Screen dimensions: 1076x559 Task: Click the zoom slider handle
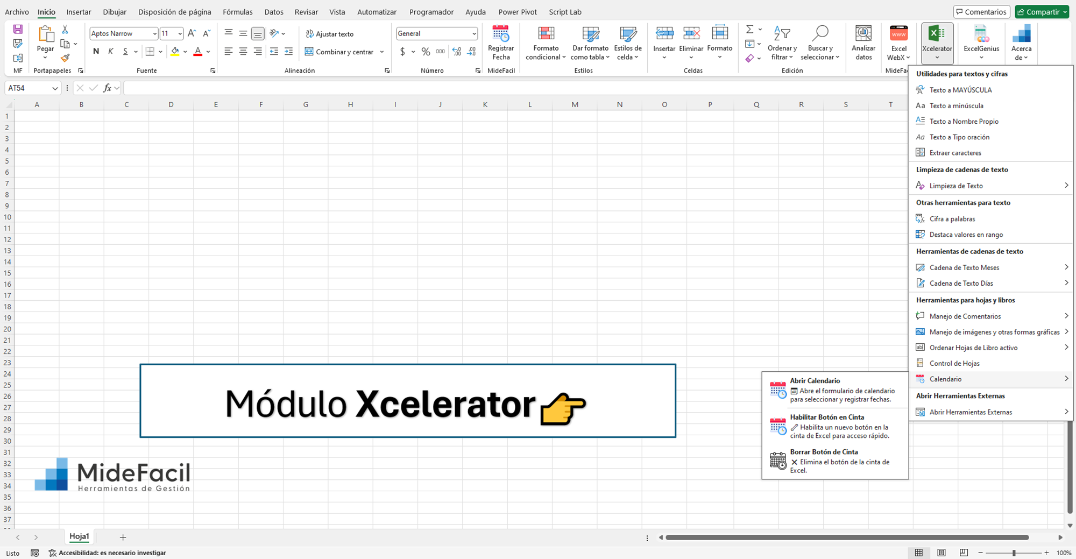pos(1014,553)
